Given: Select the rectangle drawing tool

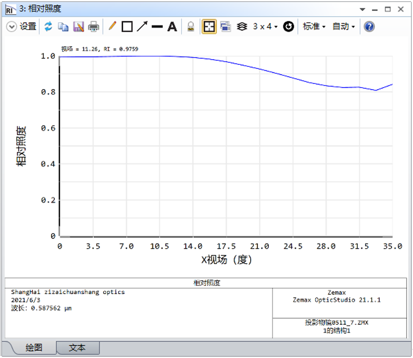Looking at the screenshot, I should coord(127,27).
